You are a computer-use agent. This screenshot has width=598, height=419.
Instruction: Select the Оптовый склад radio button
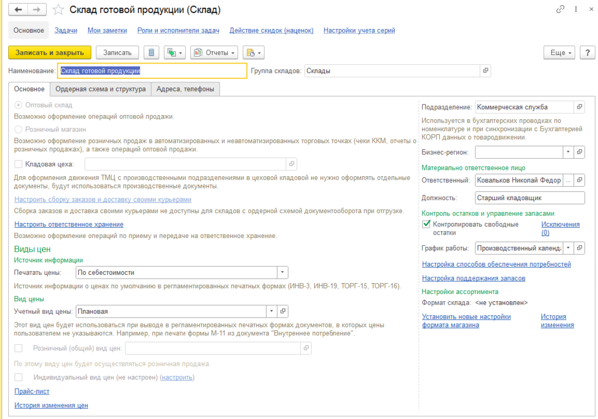coord(18,105)
